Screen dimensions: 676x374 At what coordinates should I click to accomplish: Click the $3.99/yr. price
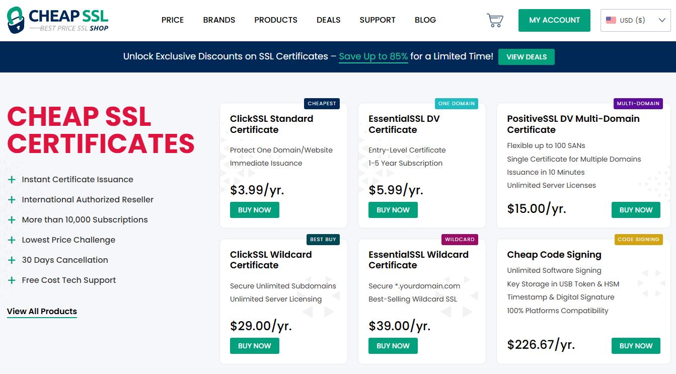tap(257, 190)
